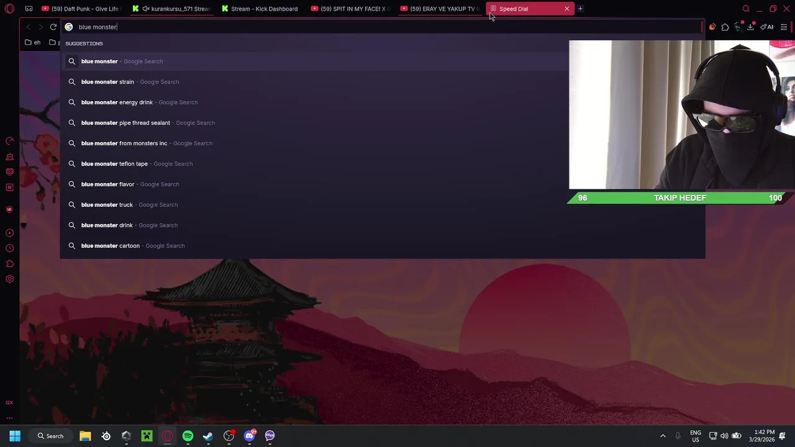Open Steam from the taskbar

(x=208, y=436)
